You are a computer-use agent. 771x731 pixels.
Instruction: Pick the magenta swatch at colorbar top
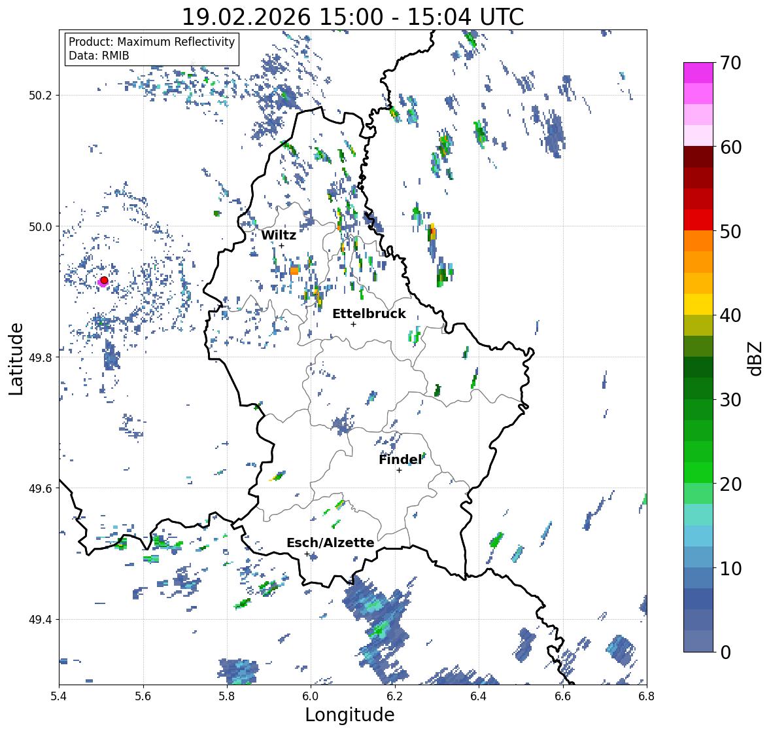point(698,73)
